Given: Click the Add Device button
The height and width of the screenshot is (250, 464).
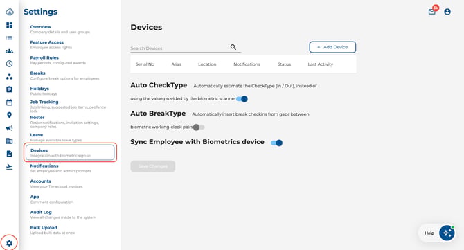Looking at the screenshot, I should 332,47.
